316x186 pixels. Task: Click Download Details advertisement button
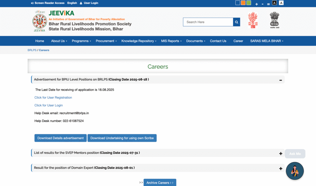pyautogui.click(x=60, y=138)
